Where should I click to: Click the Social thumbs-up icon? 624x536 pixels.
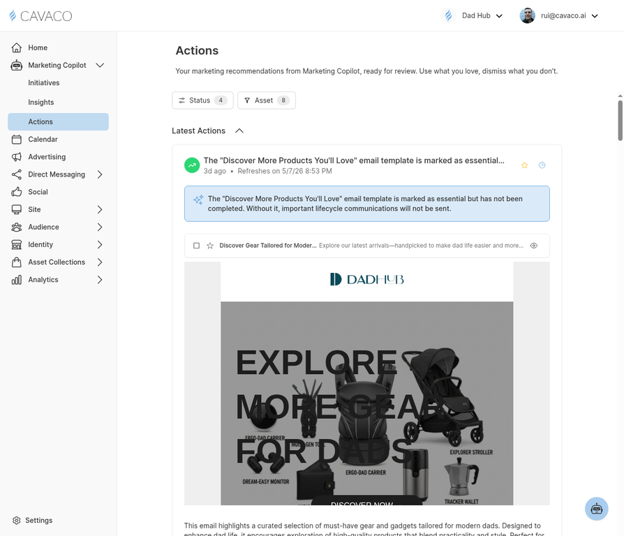(x=16, y=192)
